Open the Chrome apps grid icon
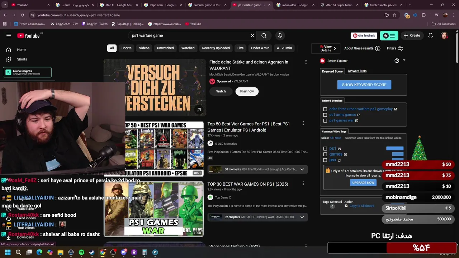The image size is (459, 258). pos(5,24)
